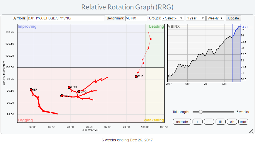Click the Benchmark VBINX input field
255x145 pixels.
pyautogui.click(x=136, y=18)
